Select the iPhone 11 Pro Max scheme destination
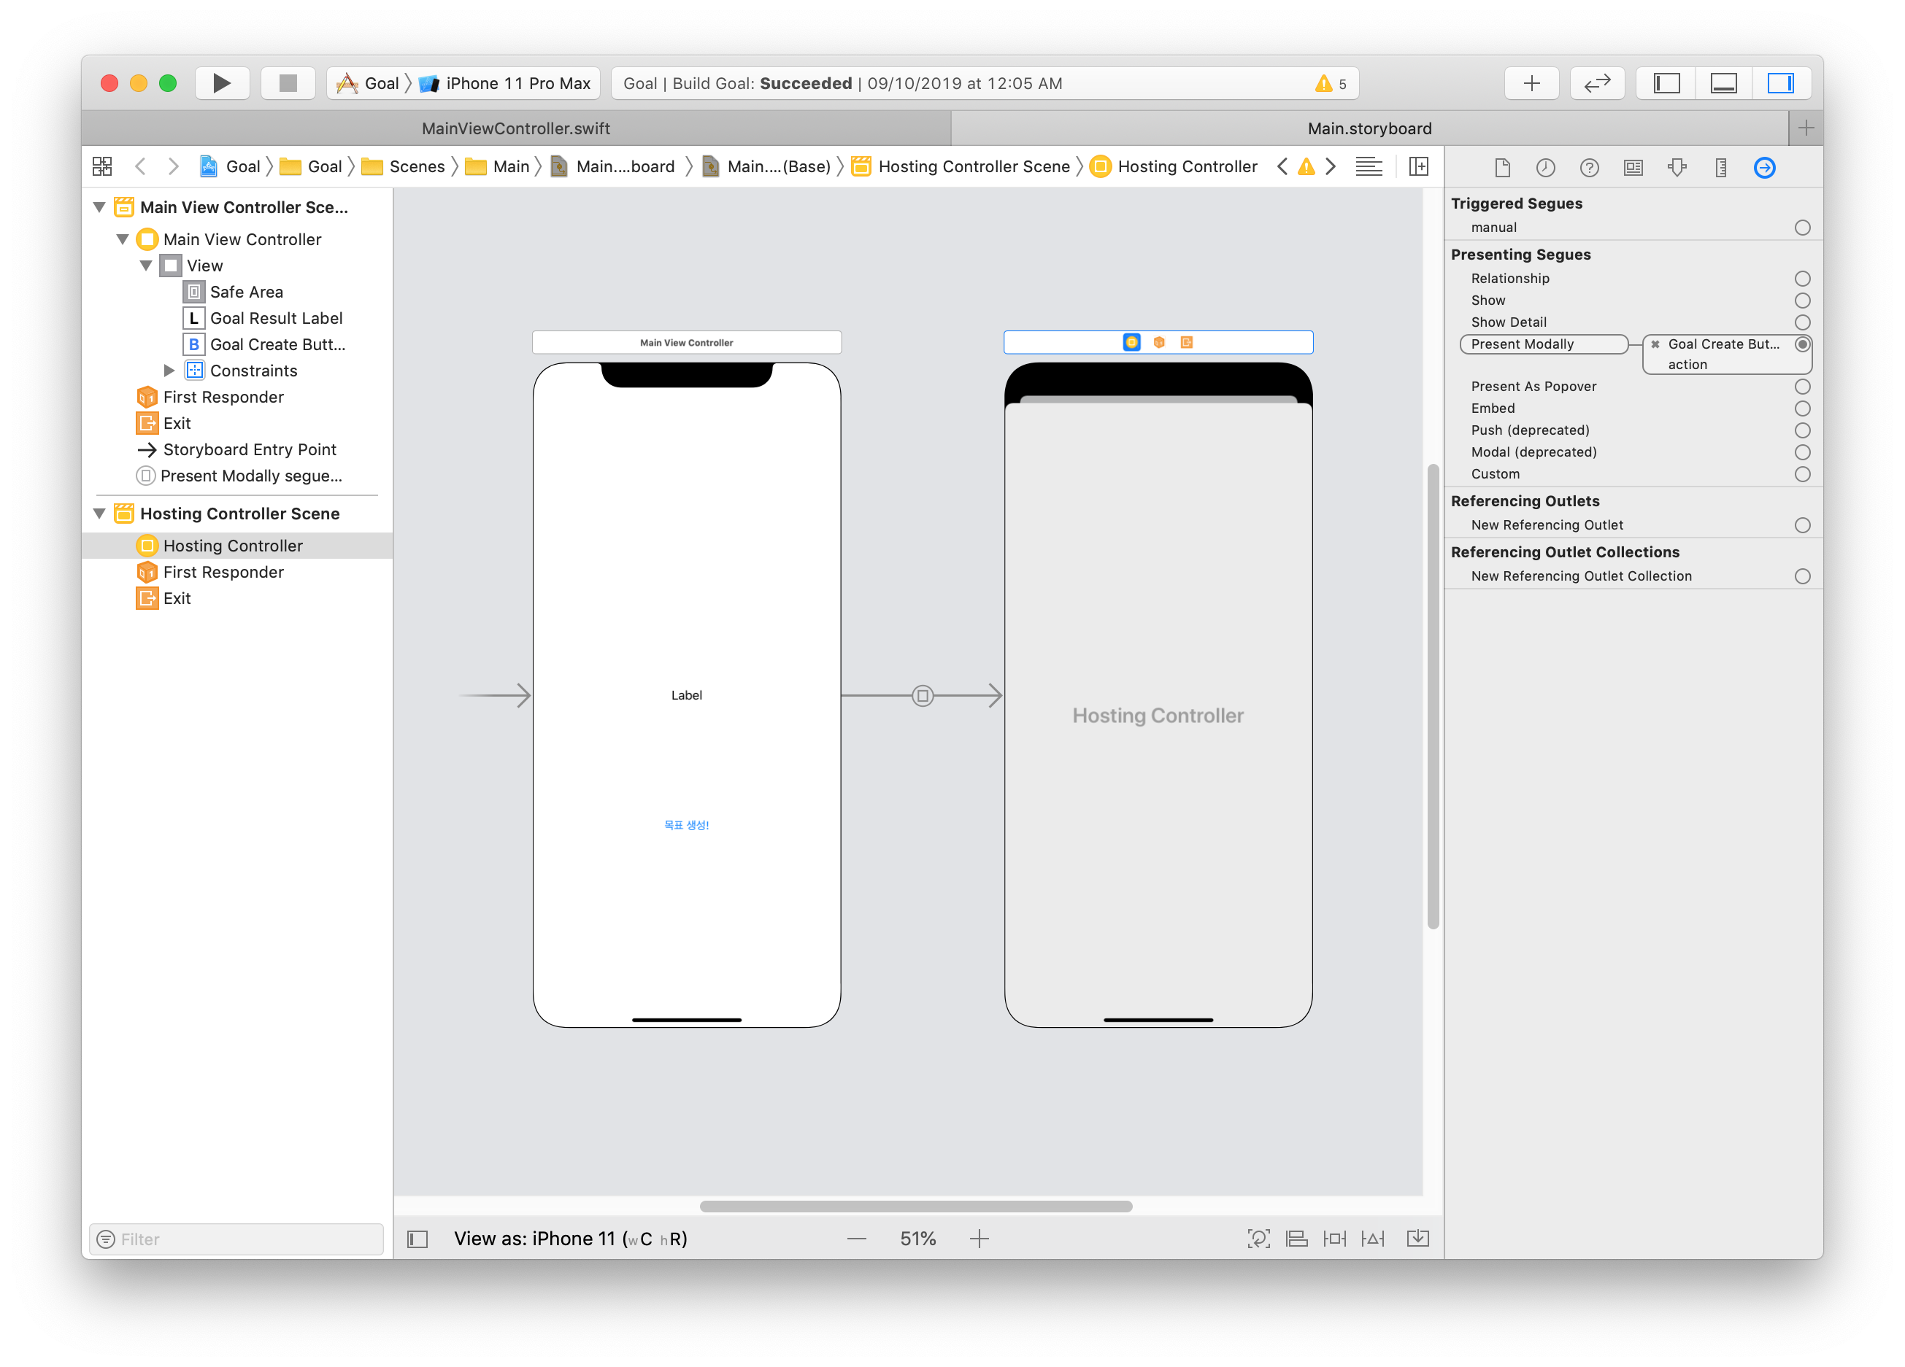1905x1367 pixels. [x=517, y=83]
